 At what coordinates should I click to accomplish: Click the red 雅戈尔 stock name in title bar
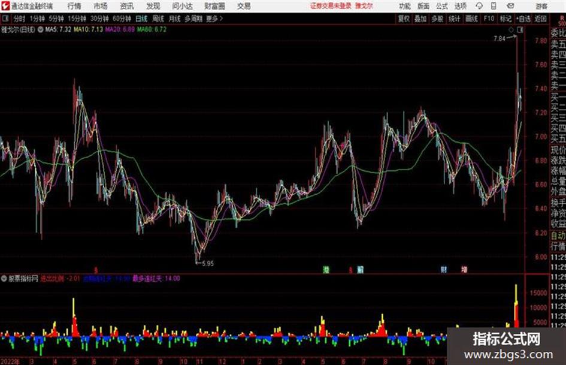coord(364,6)
